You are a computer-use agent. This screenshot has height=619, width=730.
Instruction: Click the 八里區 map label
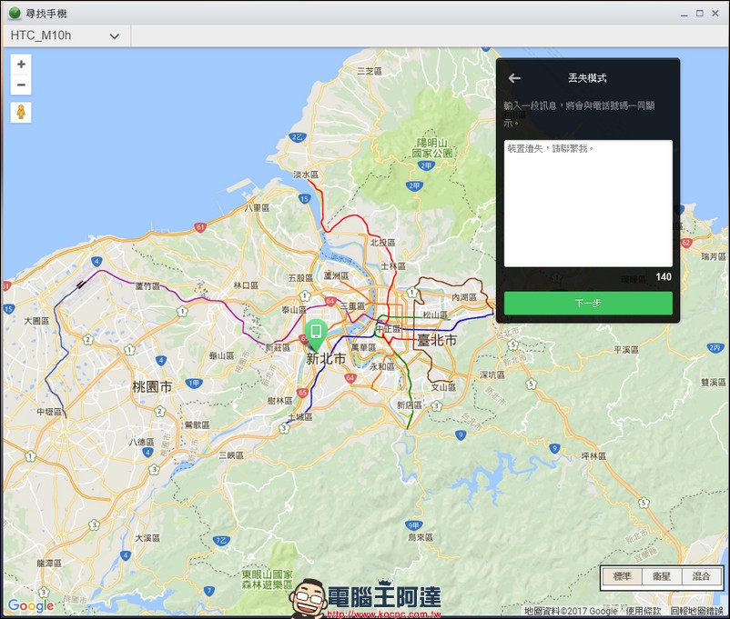[x=257, y=208]
